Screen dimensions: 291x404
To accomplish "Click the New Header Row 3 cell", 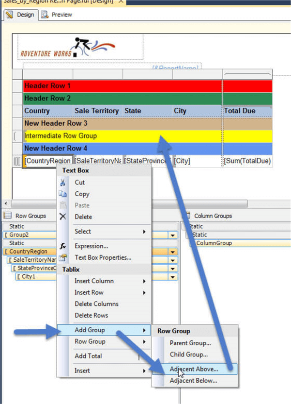I will (123, 123).
